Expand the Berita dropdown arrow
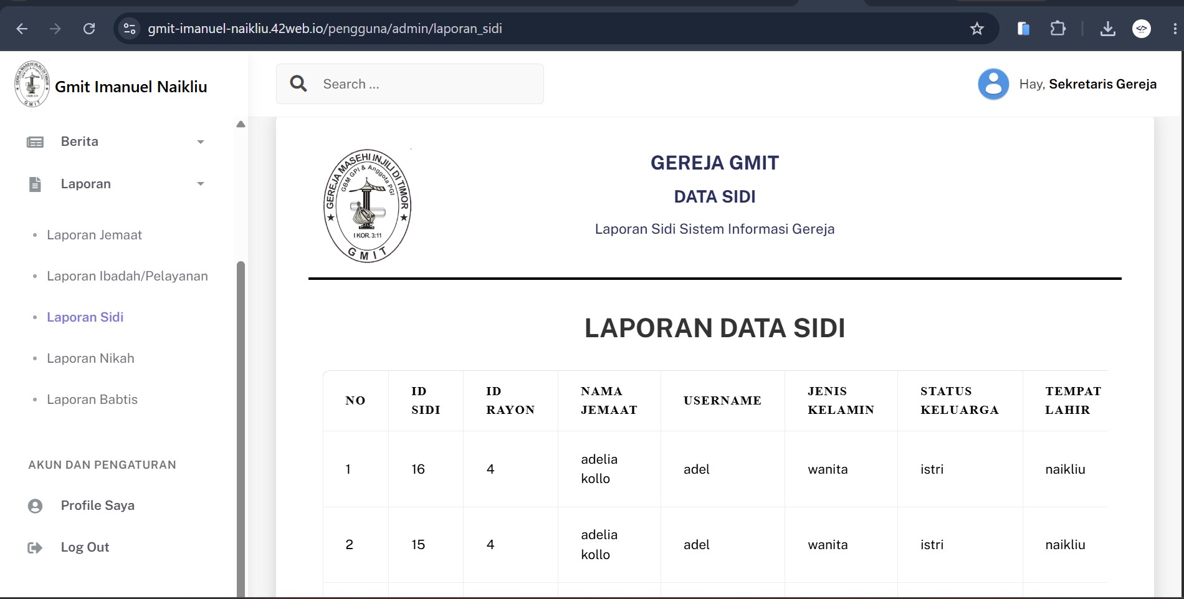The height and width of the screenshot is (599, 1184). [201, 142]
